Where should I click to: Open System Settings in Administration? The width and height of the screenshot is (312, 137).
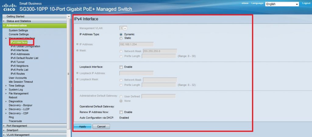pyautogui.click(x=18, y=30)
